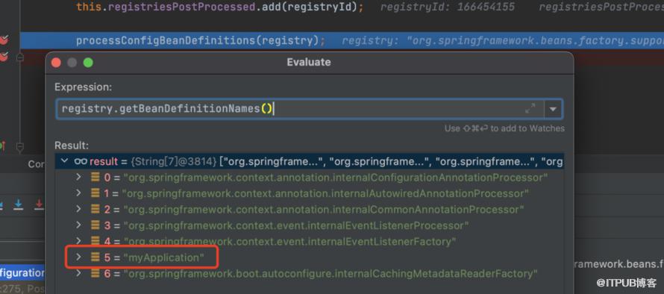Image resolution: width=664 pixels, height=294 pixels.
Task: Toggle breakpoint on processConfigBeanDefinitions line
Action: [4, 40]
